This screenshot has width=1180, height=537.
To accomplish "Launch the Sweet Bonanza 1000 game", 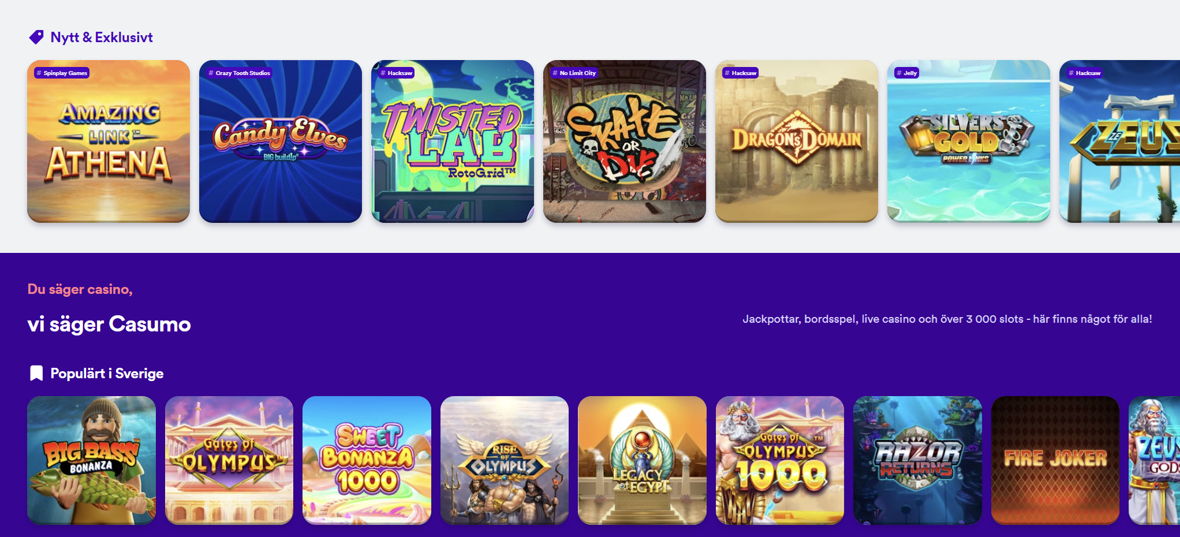I will [367, 460].
